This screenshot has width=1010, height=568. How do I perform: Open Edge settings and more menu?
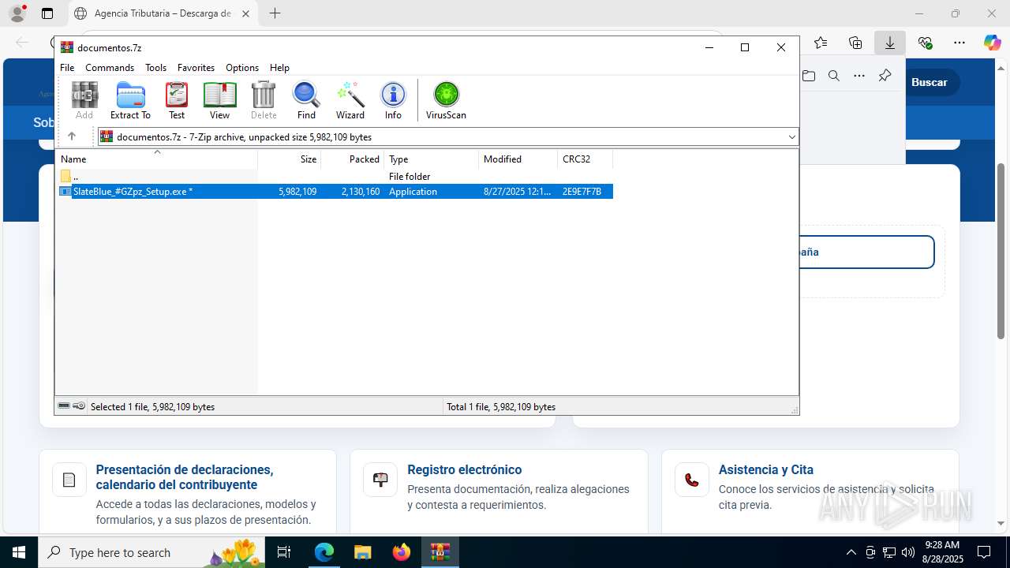959,43
